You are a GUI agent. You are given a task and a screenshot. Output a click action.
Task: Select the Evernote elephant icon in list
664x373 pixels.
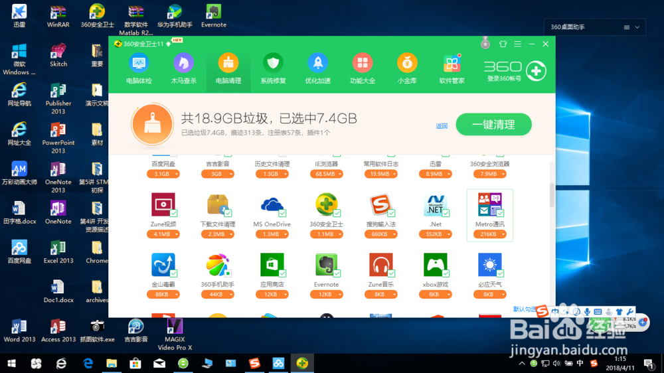(x=326, y=265)
